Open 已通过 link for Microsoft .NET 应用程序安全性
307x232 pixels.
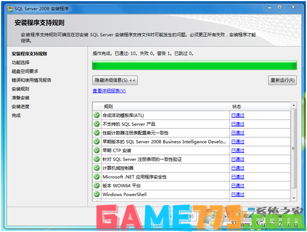tap(238, 177)
